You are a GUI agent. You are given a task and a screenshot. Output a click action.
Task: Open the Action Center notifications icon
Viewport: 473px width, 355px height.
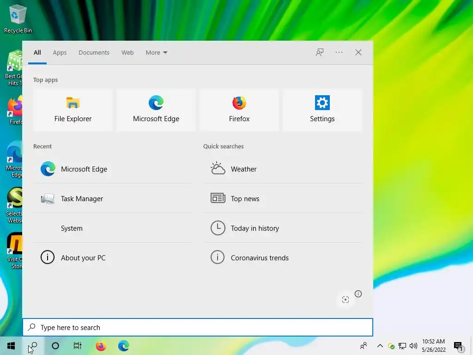pos(458,346)
